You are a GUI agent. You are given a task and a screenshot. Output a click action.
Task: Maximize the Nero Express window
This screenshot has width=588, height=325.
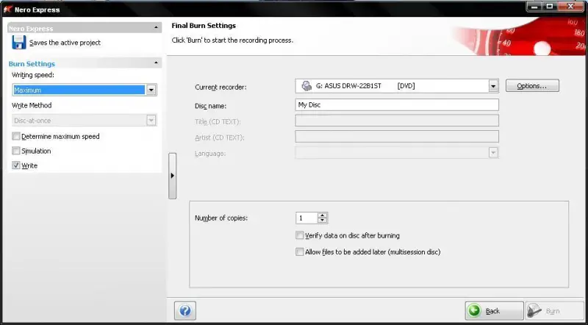550,7
